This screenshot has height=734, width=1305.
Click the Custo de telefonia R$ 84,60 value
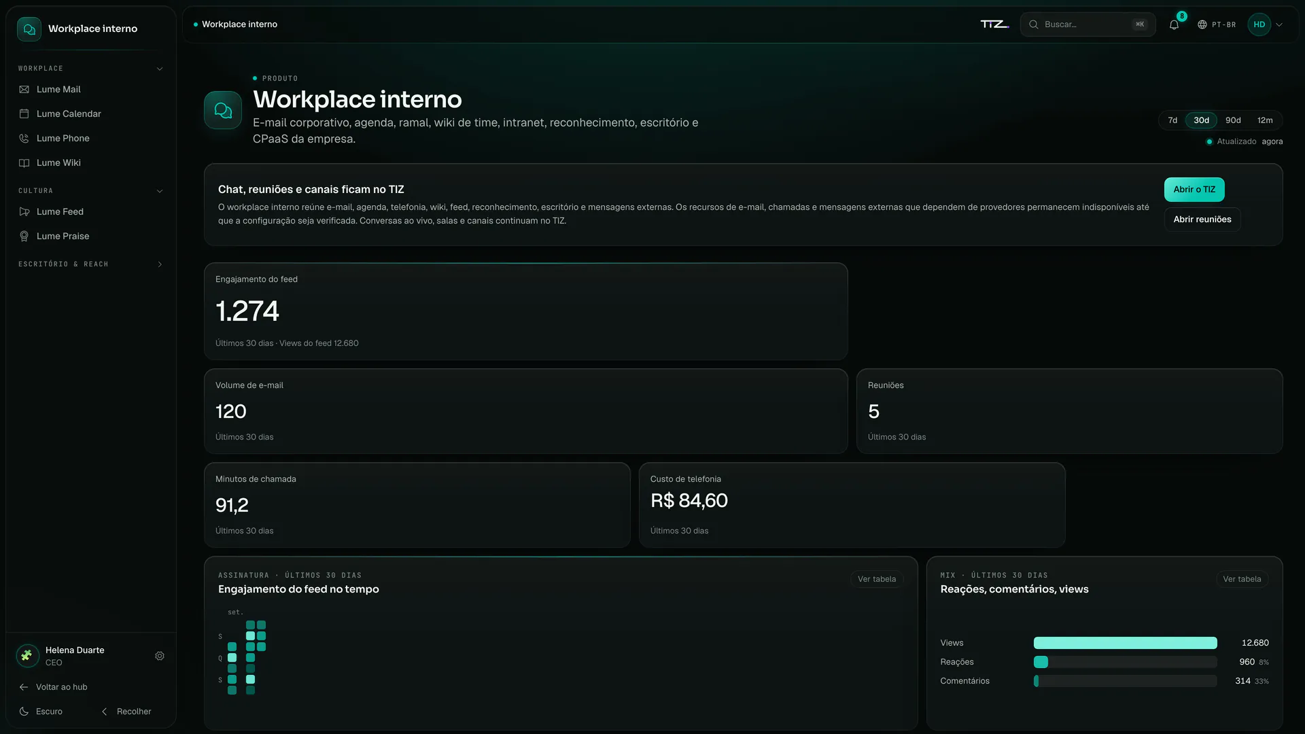coord(689,501)
